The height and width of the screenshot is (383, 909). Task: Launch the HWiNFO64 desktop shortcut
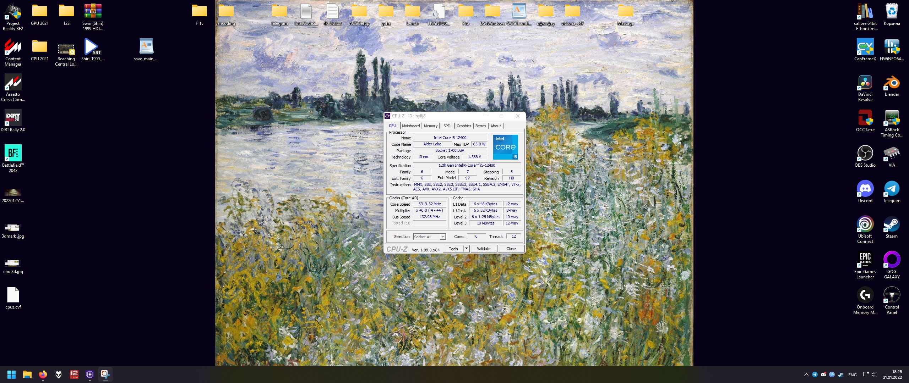tap(892, 50)
